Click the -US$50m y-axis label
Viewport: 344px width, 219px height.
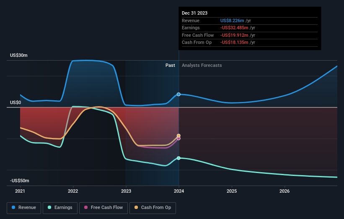click(19, 181)
